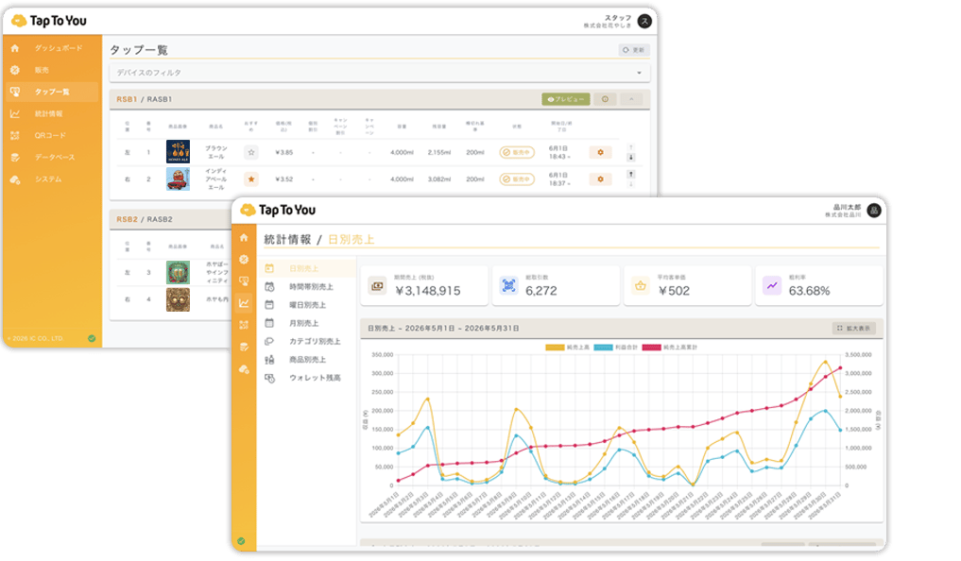Click the ¥3,148,915 period sales value
The height and width of the screenshot is (561, 961).
pyautogui.click(x=428, y=291)
